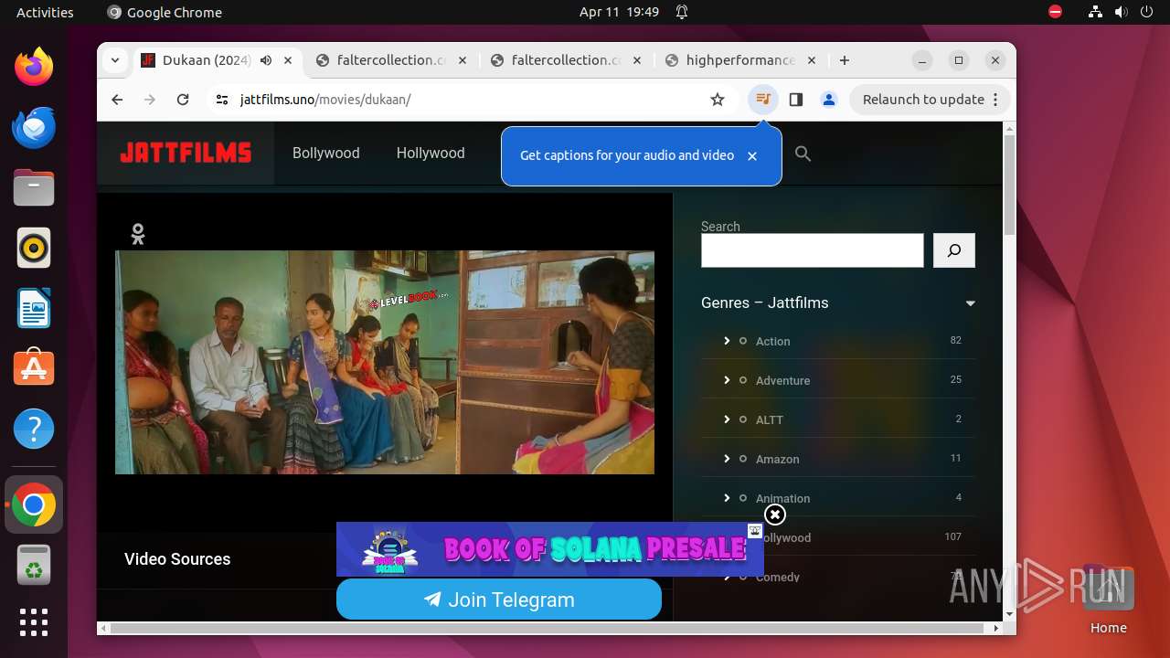Open the ALTT genre link

(x=770, y=419)
